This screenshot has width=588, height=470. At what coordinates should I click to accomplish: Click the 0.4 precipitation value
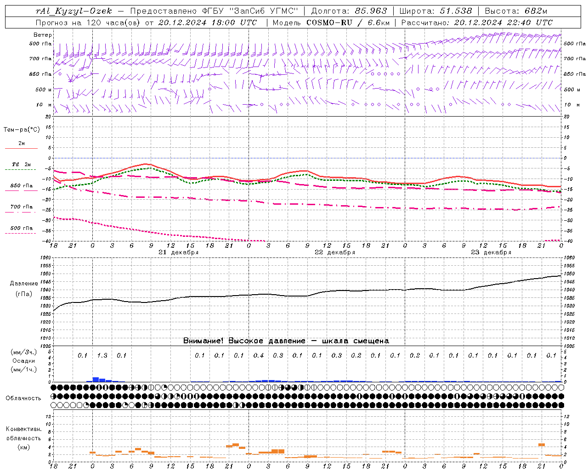259,355
